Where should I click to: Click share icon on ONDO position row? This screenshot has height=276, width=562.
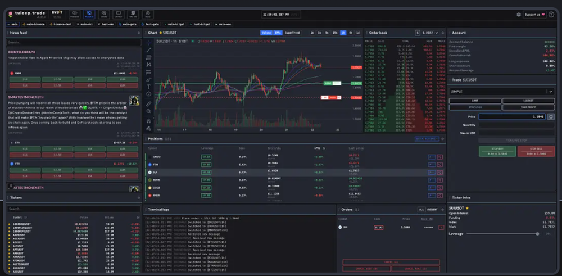click(440, 157)
